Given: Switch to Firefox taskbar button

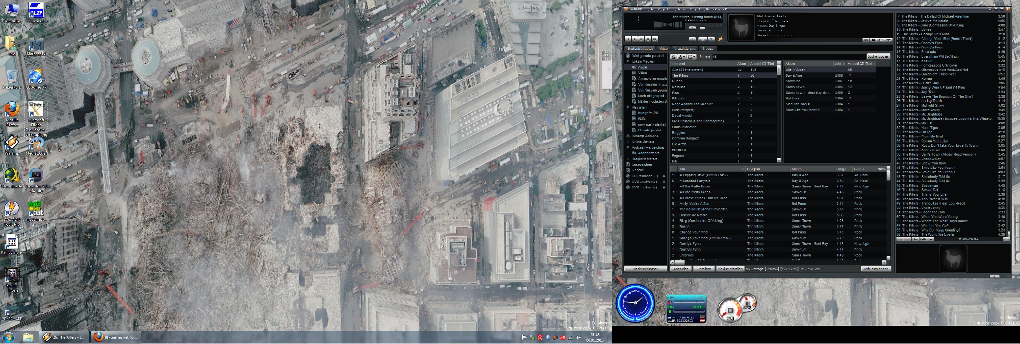Looking at the screenshot, I should pos(116,337).
